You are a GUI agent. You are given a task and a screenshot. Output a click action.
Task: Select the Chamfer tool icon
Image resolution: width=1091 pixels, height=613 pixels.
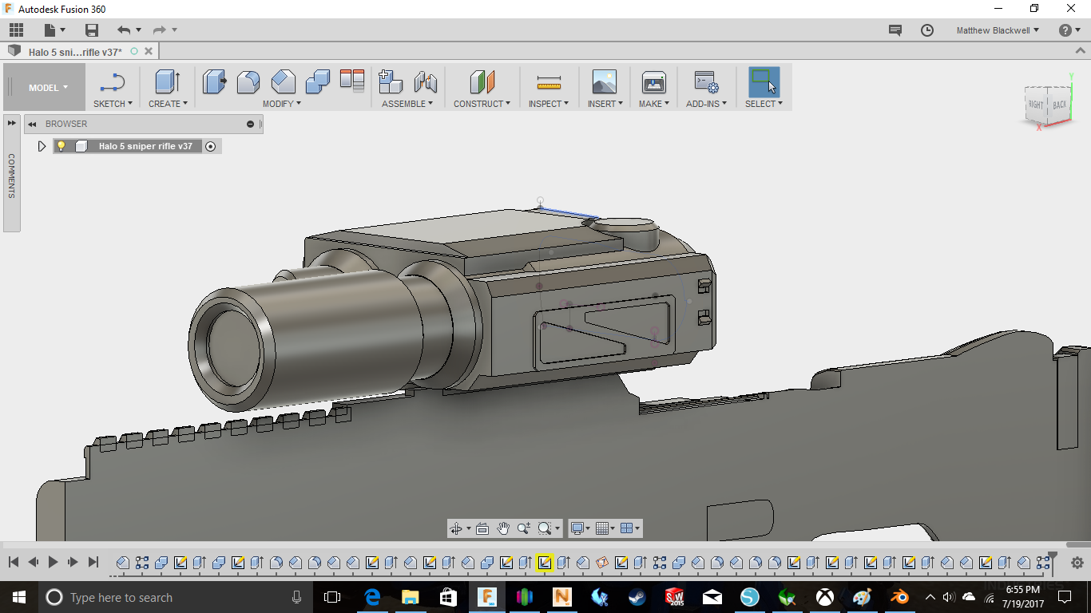tap(283, 81)
